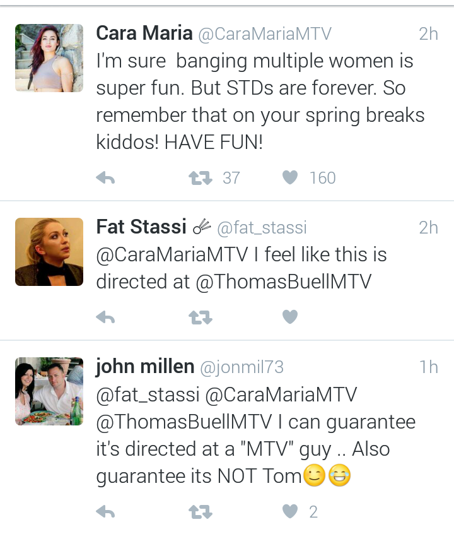Screen dimensions: 454x534
Task: Open @CaraMariaMTV mention in Fat Stassi's tweet
Action: point(172,255)
